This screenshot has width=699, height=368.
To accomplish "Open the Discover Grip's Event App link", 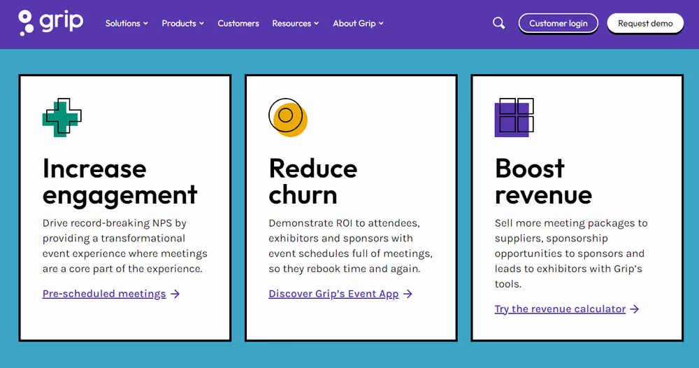I will click(x=333, y=294).
